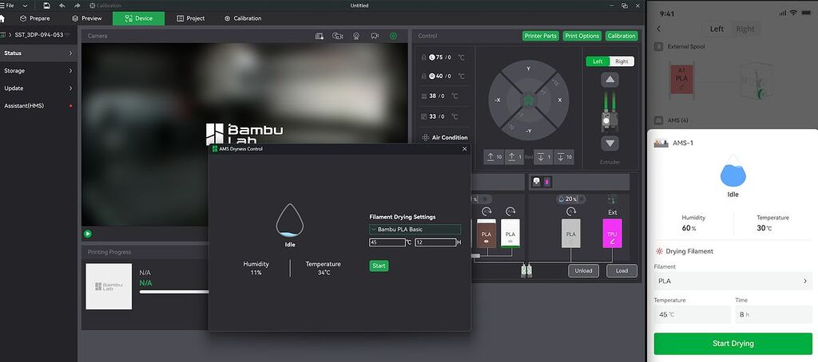The height and width of the screenshot is (362, 818).
Task: Click the right nozzle temperature 40 row
Action: click(443, 76)
